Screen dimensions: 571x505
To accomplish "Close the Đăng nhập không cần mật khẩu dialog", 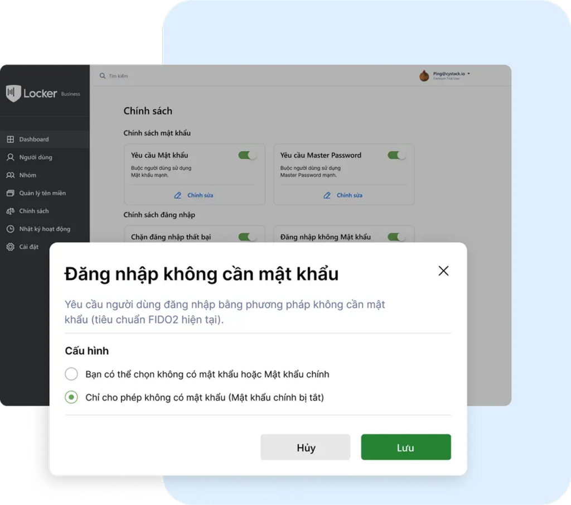I will [443, 271].
